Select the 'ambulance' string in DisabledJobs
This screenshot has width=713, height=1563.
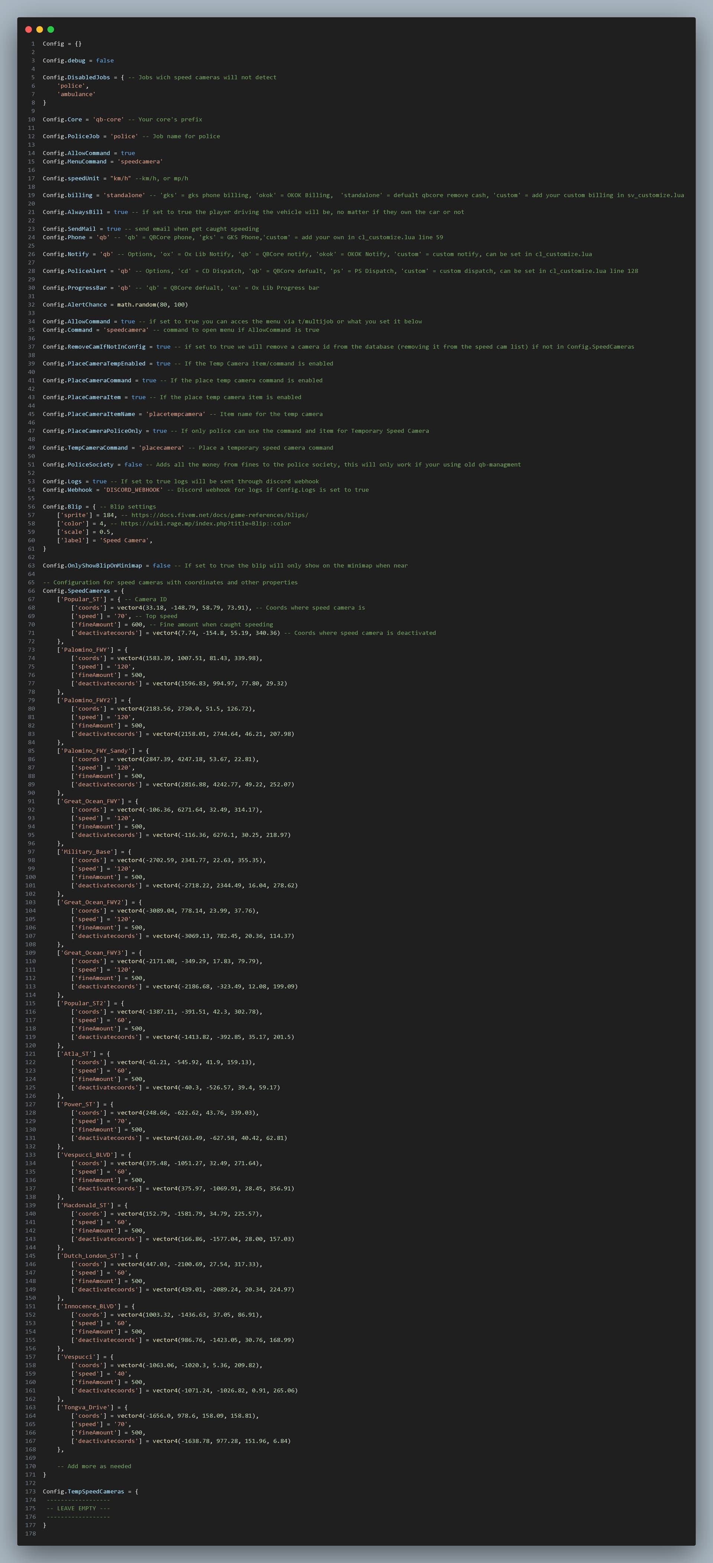tap(76, 94)
